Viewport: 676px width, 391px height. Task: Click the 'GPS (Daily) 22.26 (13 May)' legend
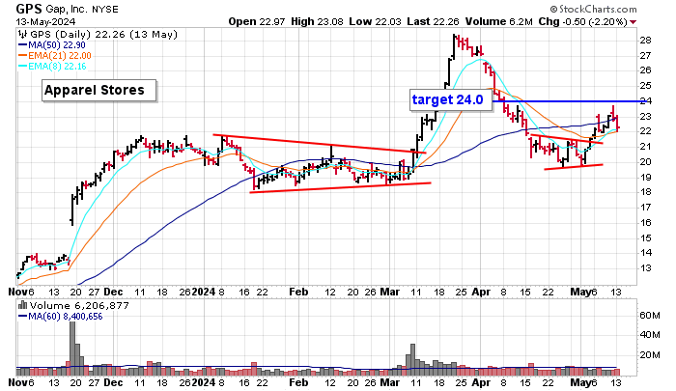pyautogui.click(x=103, y=35)
